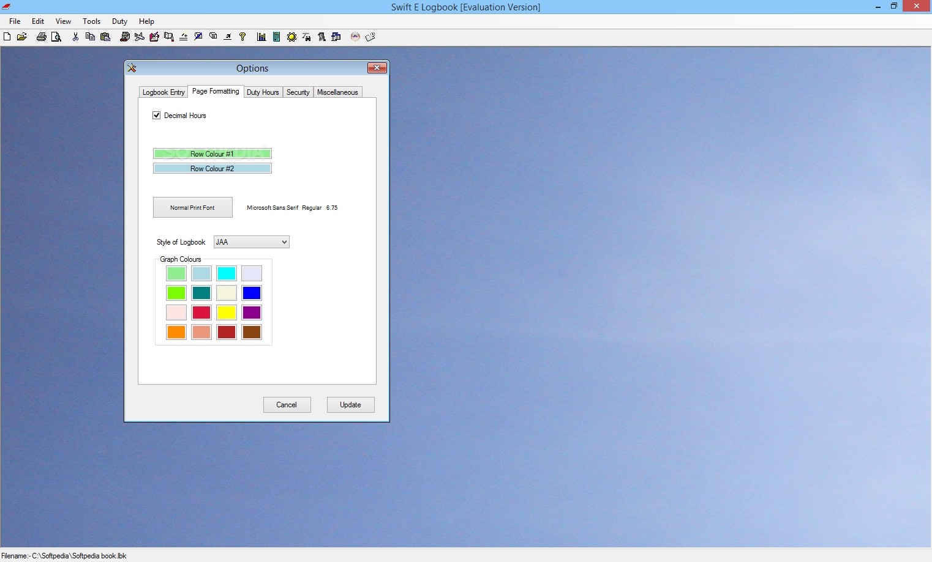Image resolution: width=932 pixels, height=562 pixels.
Task: Click the binoculars find icon
Action: (x=306, y=37)
